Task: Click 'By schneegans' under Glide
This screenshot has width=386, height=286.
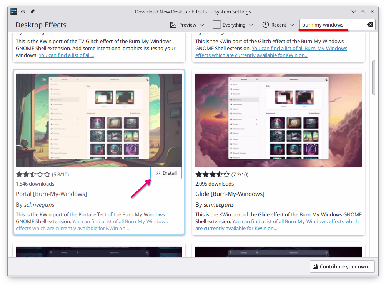Action: pyautogui.click(x=215, y=205)
